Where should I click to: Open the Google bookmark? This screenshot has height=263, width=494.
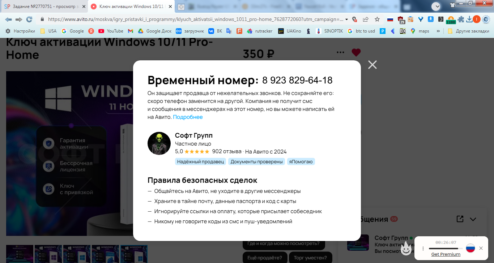pos(73,31)
